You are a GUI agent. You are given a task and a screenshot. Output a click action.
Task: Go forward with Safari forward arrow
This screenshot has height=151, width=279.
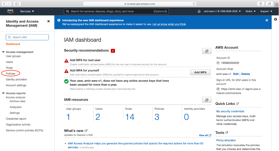pyautogui.click(x=9, y=4)
